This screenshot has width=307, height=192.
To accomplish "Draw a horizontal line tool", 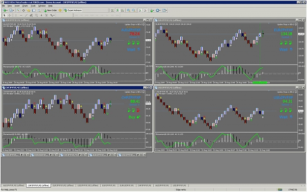I will (x=21, y=15).
